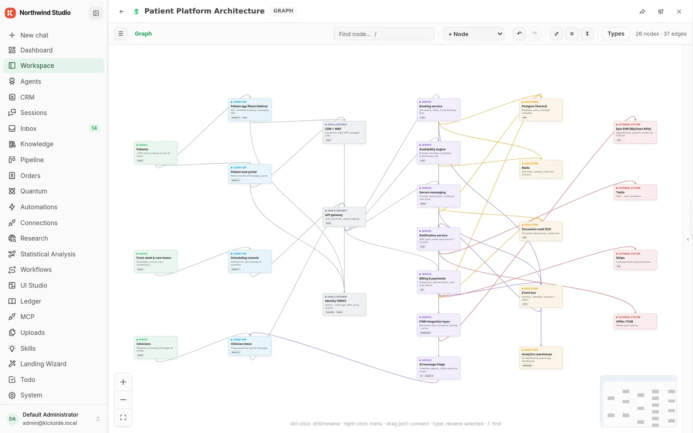693x433 pixels.
Task: Open the Pipeline sidebar item
Action: pos(54,160)
